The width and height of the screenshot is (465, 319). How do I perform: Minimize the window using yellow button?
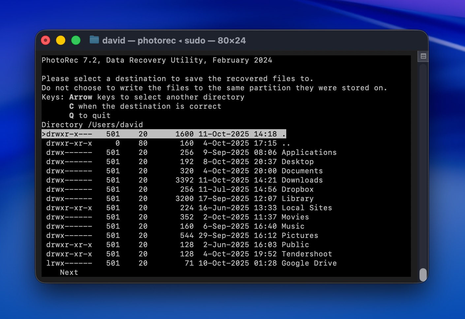[x=61, y=40]
